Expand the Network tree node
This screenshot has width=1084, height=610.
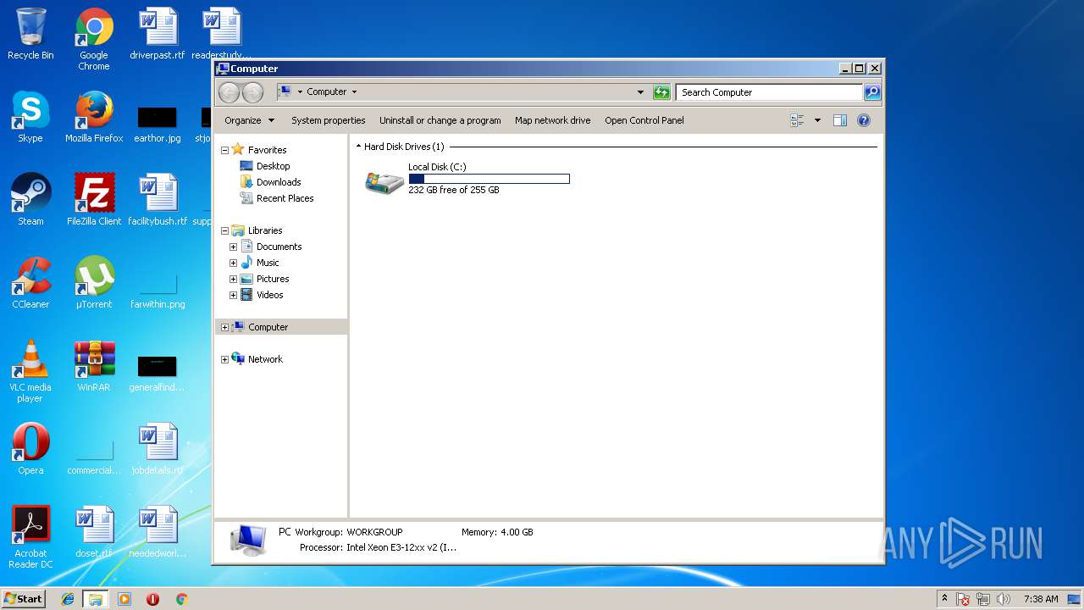click(225, 359)
